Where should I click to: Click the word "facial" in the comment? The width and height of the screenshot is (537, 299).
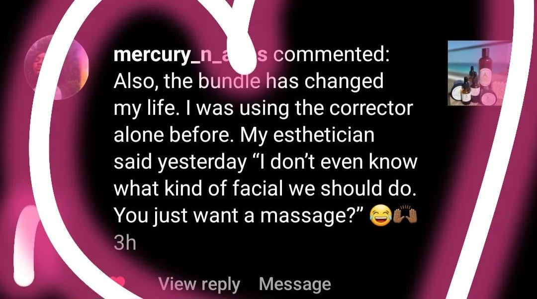pyautogui.click(x=258, y=189)
